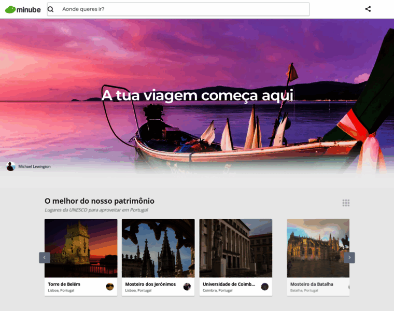View author avatar on Torre de Belém card
Screen dimensions: 394x311
click(110, 287)
